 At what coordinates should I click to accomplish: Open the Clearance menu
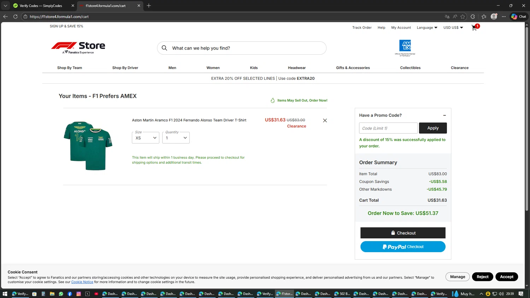460,68
